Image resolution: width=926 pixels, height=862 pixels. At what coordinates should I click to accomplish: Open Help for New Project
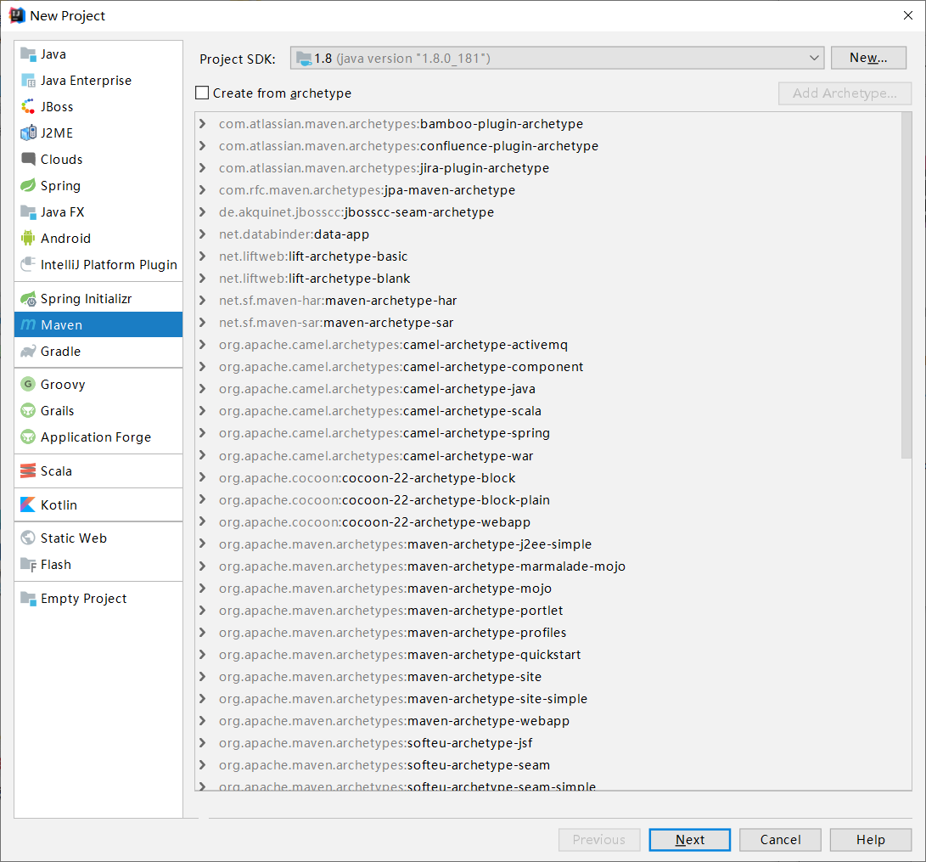coord(871,840)
